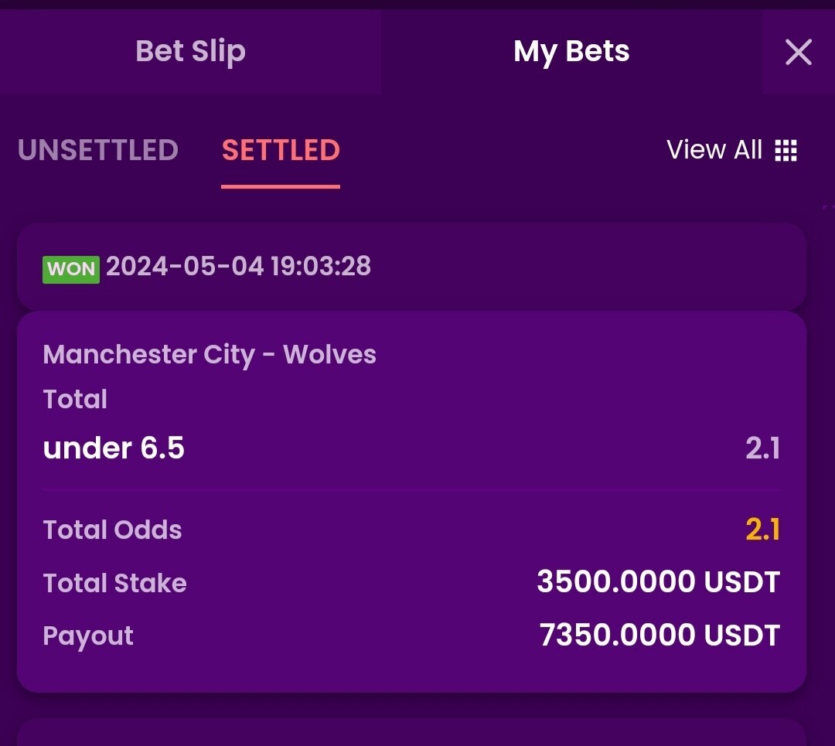This screenshot has width=835, height=746.
Task: Click the under 6.5 selection
Action: pyautogui.click(x=114, y=448)
